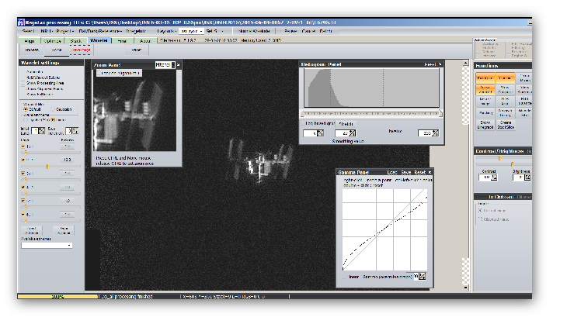Open the layer selection dropdown in toolbar
This screenshot has width=567, height=317.
tap(191, 31)
